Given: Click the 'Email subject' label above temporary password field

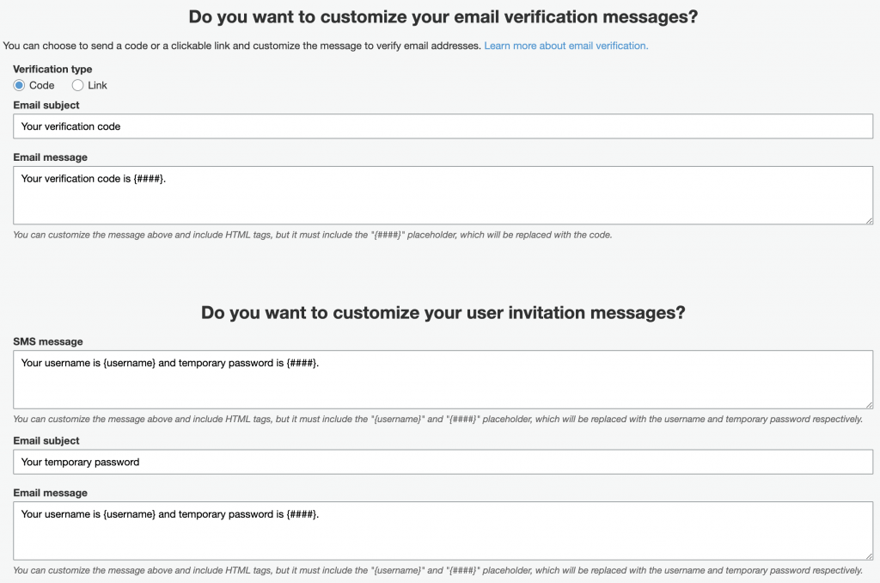Looking at the screenshot, I should (x=46, y=440).
